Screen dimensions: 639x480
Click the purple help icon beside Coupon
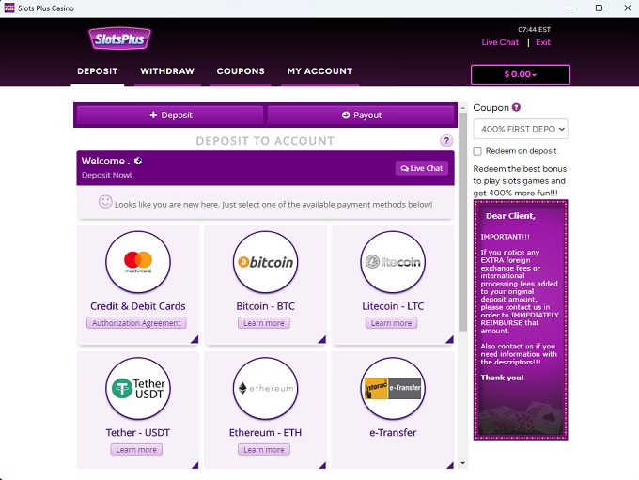(517, 108)
